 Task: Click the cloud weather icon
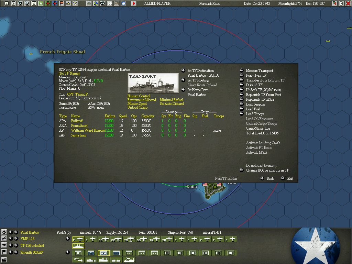(x=123, y=3)
